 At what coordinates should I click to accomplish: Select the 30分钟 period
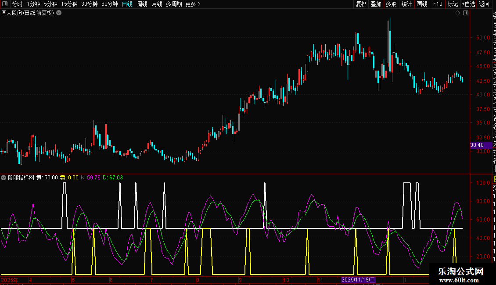pos(90,4)
